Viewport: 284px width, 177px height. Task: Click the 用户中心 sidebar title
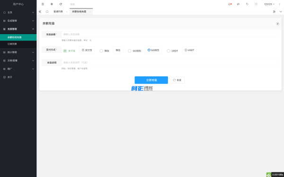point(18,4)
